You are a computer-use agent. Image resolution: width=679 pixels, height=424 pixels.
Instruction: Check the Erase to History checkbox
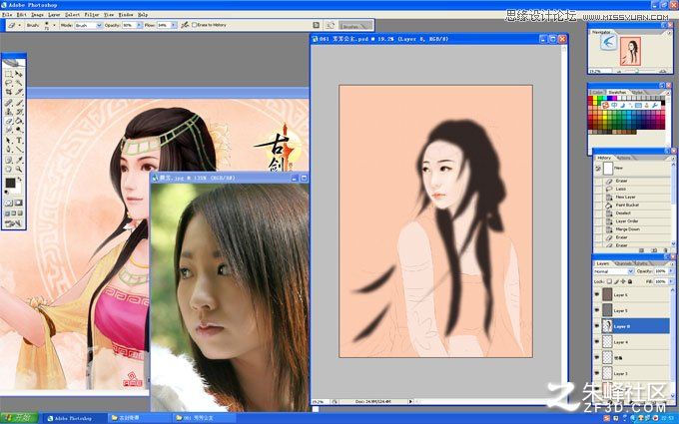tap(194, 25)
